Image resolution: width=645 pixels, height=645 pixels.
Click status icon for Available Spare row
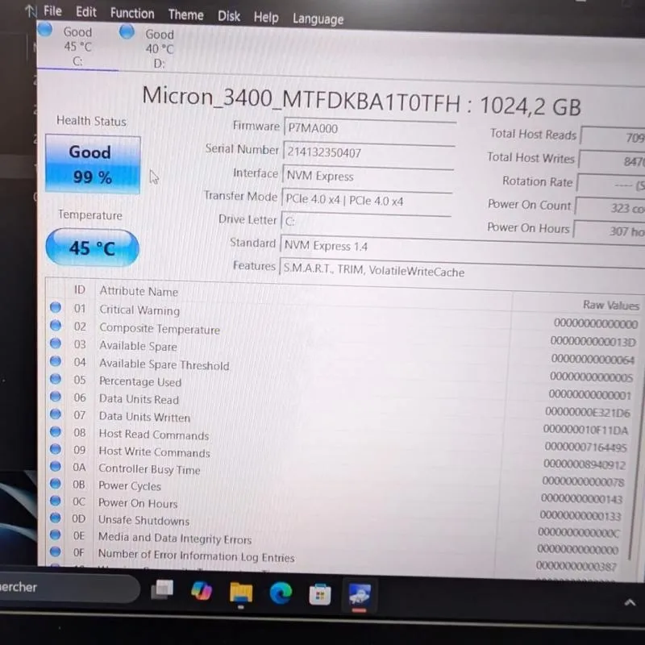[x=56, y=343]
